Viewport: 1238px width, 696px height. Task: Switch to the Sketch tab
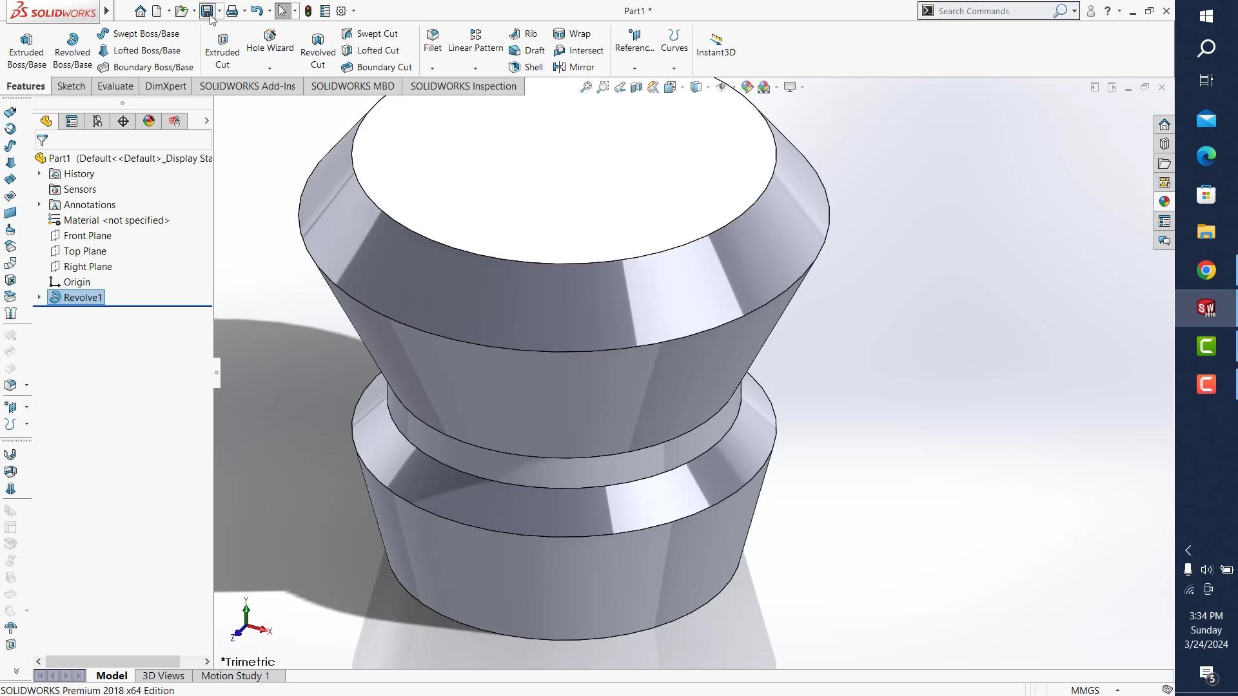(x=71, y=86)
